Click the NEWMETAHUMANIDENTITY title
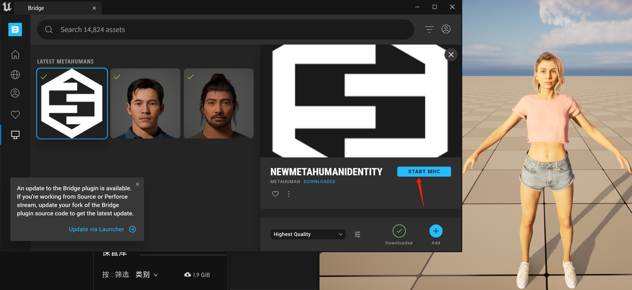 tap(327, 172)
